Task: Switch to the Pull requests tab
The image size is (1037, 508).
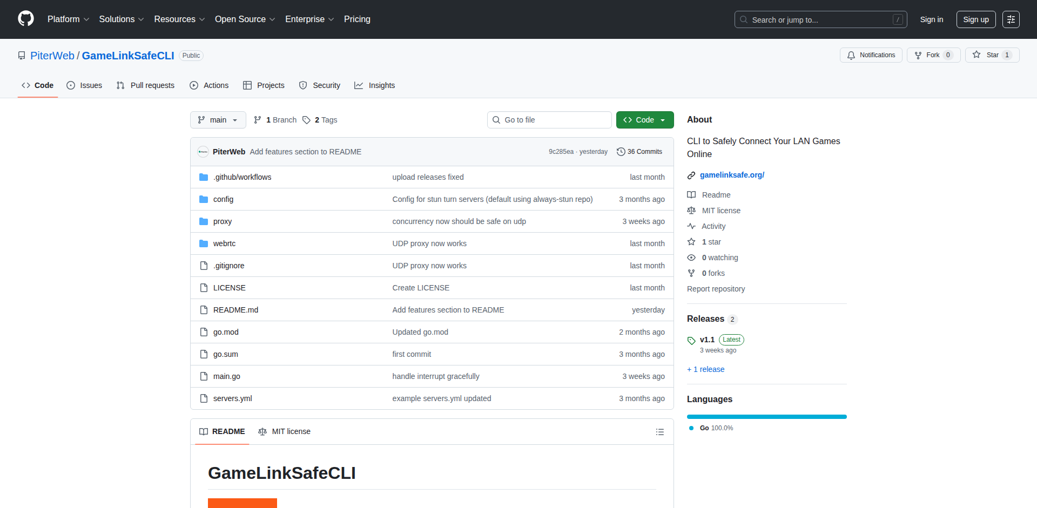Action: [145, 85]
